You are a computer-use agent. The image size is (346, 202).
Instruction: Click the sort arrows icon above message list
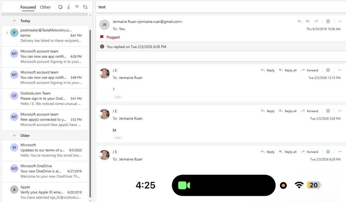85,7
